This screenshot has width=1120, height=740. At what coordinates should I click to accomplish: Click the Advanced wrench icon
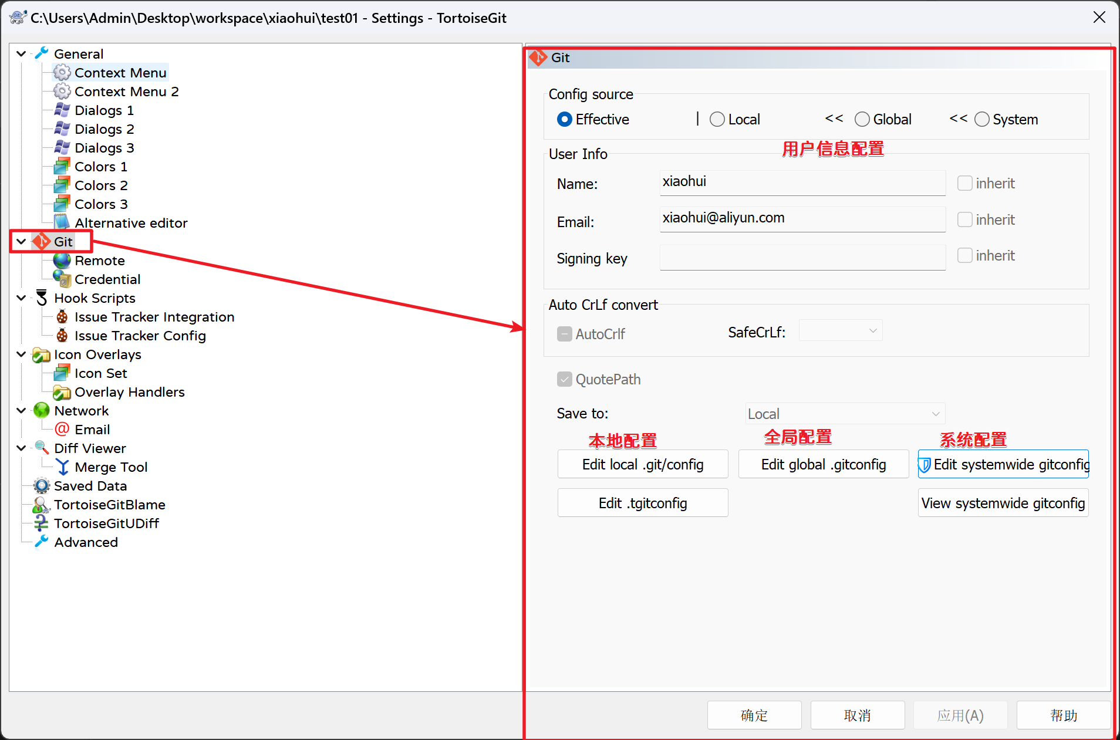coord(41,542)
